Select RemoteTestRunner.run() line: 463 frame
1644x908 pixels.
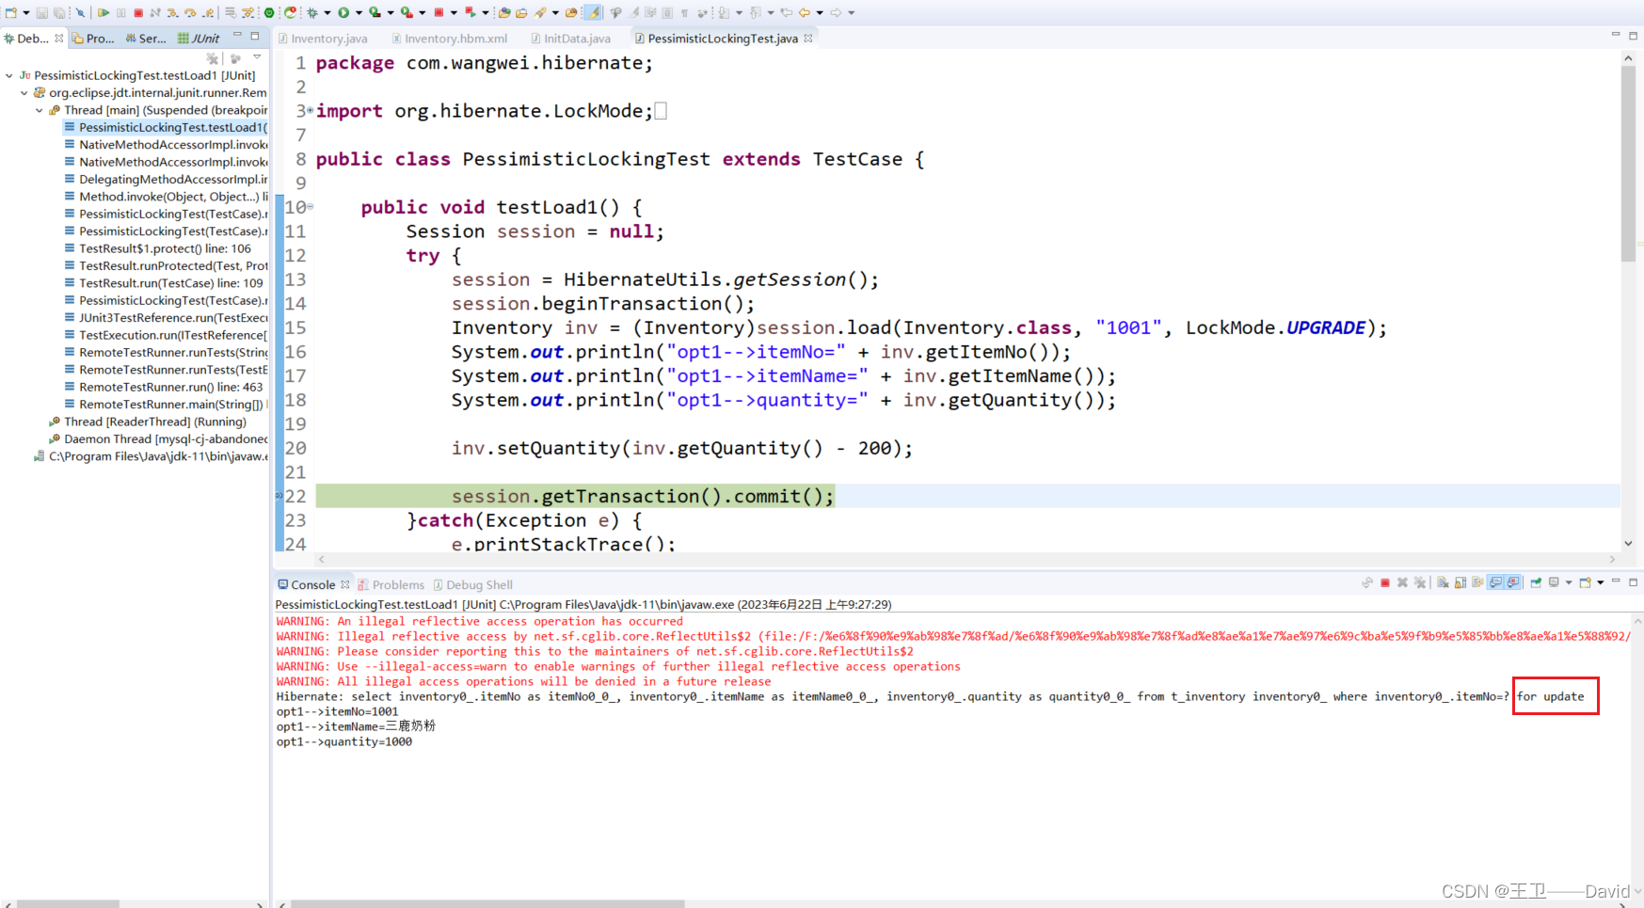tap(164, 387)
